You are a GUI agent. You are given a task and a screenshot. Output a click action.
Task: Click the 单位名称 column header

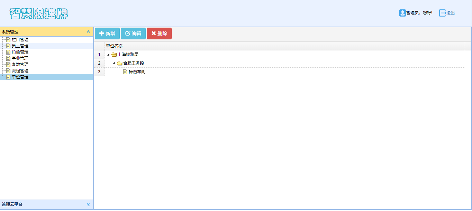[x=284, y=46]
